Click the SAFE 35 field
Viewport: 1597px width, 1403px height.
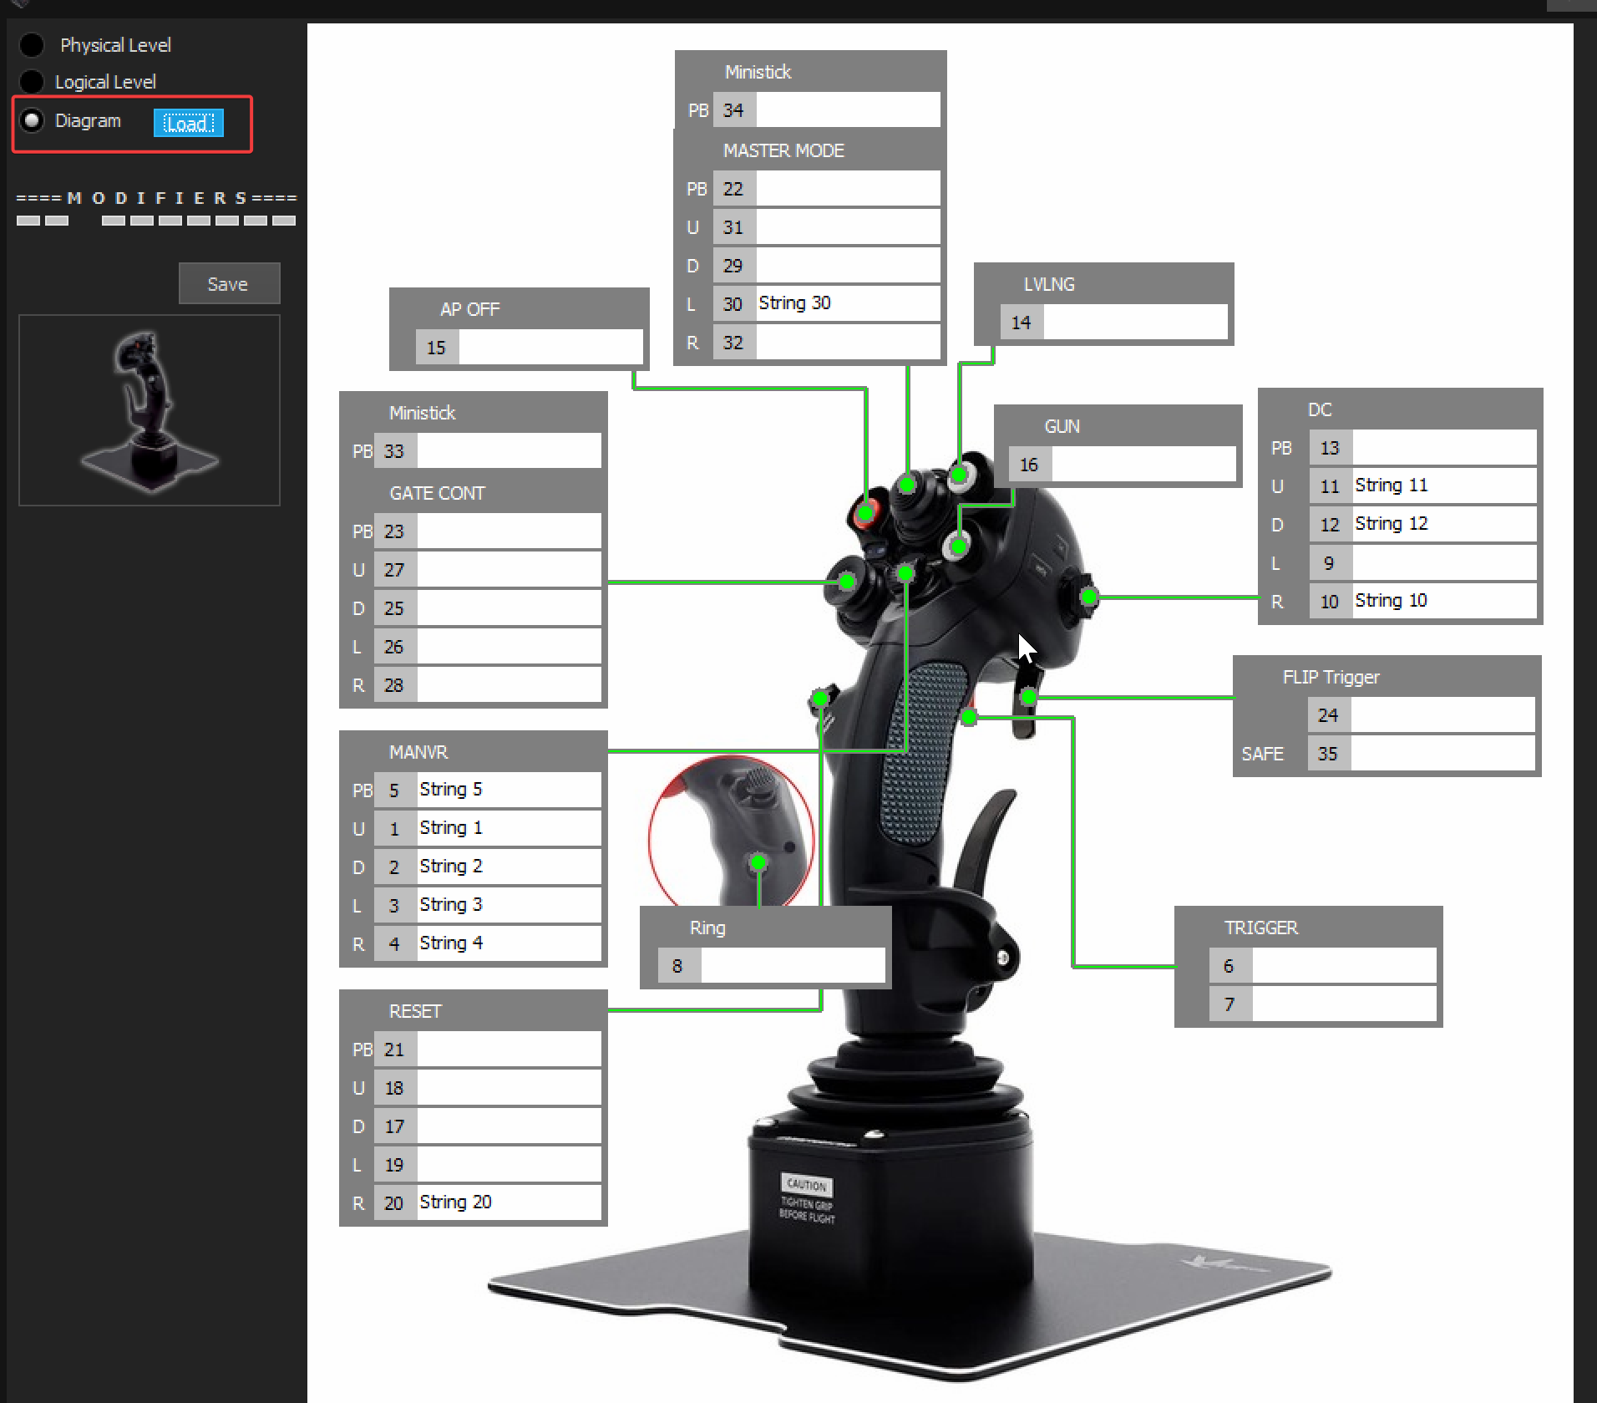click(x=1442, y=753)
